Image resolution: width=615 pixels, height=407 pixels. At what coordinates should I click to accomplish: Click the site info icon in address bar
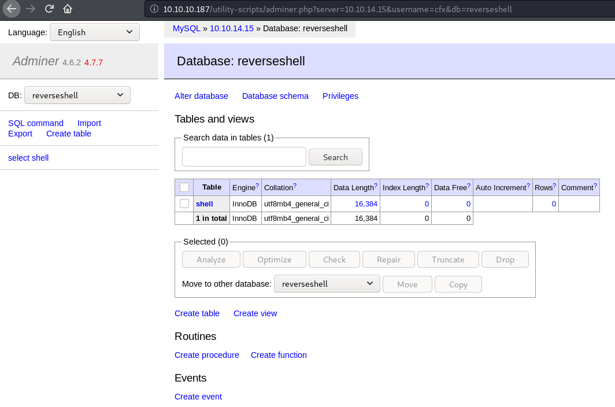[153, 9]
